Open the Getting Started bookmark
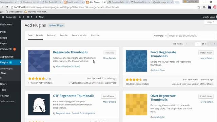This screenshot has height=122, width=217. pyautogui.click(x=14, y=12)
